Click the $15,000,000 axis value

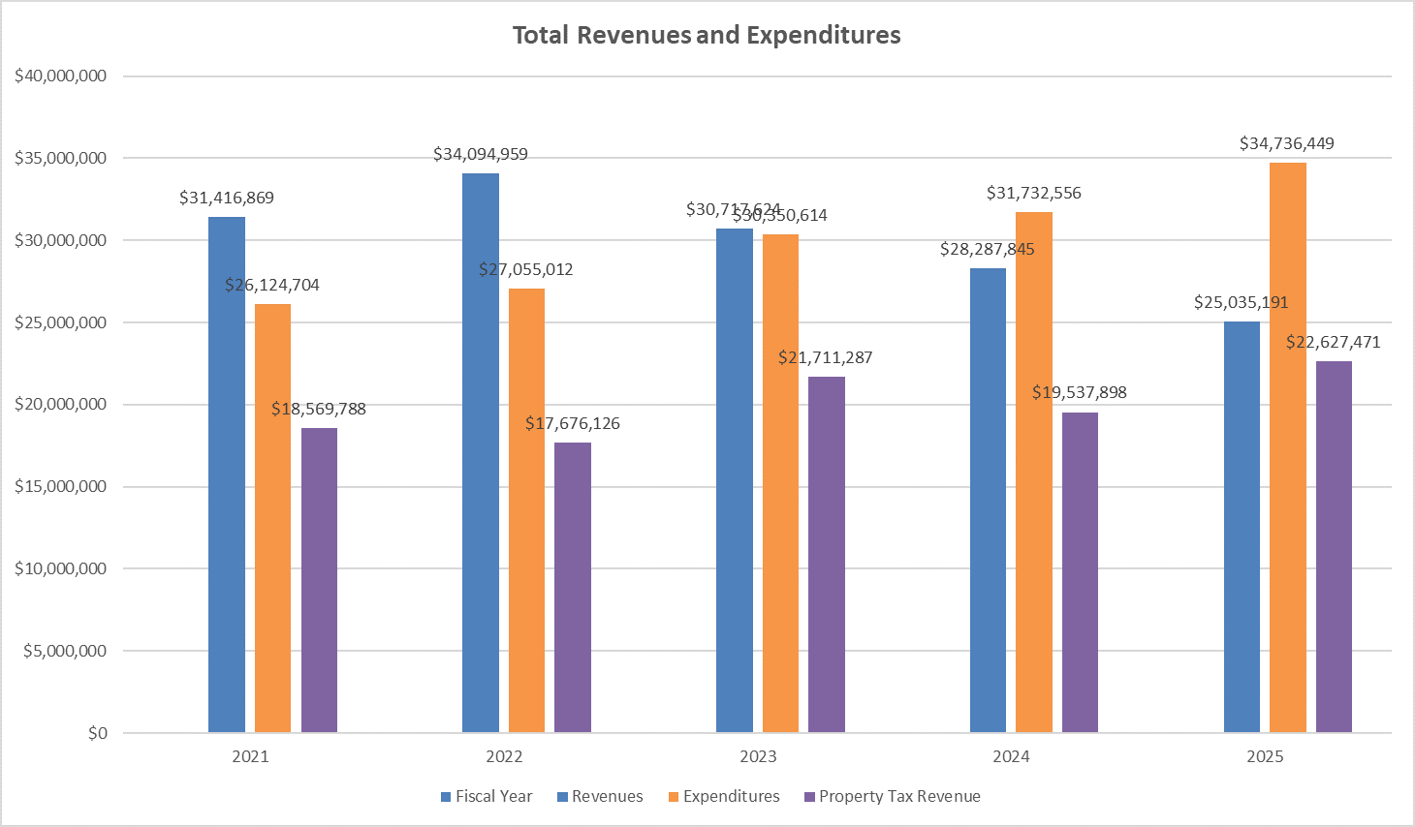coord(60,486)
